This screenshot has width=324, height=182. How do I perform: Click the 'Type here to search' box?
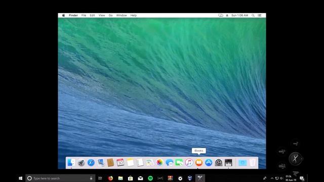coord(60,178)
